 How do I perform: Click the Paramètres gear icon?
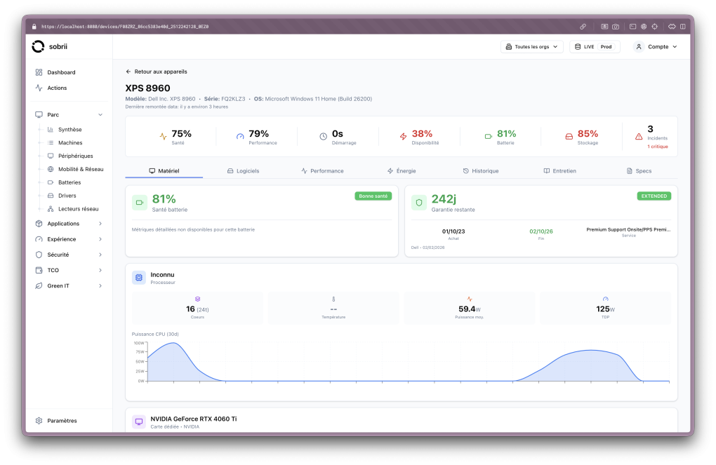[x=39, y=421]
